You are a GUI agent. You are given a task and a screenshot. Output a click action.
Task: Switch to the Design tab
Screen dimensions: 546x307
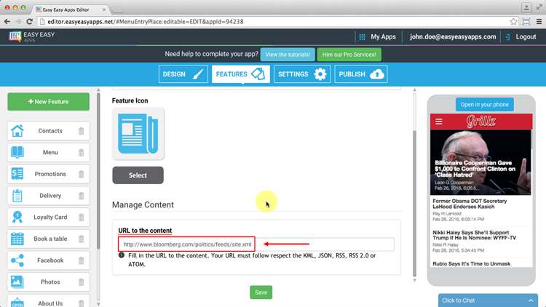click(183, 74)
